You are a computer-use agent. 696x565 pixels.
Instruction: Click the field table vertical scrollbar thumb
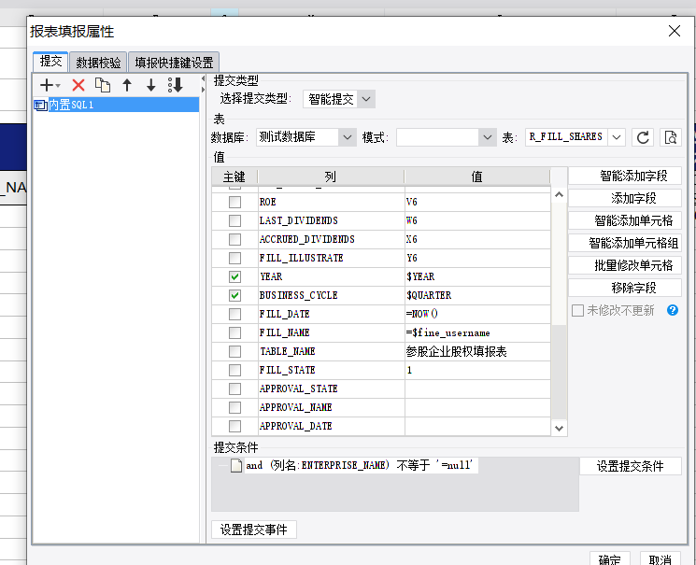coord(559,372)
